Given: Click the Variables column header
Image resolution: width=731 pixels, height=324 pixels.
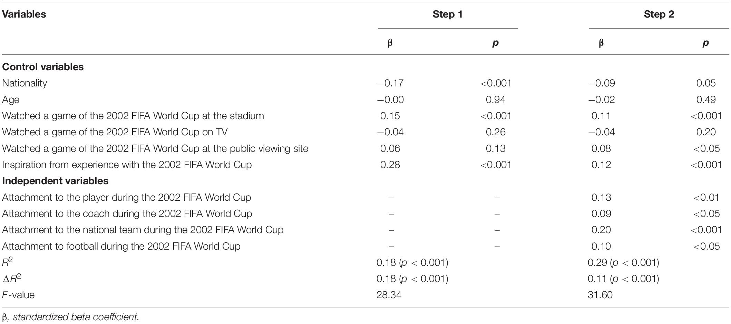Looking at the screenshot, I should point(24,14).
